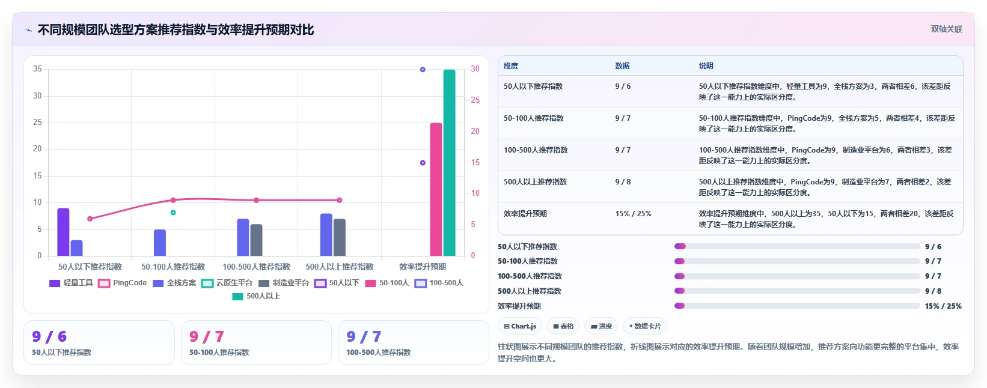The width and height of the screenshot is (987, 388).
Task: Click the 效率提升预期 row's description text in the table
Action: pos(826,219)
